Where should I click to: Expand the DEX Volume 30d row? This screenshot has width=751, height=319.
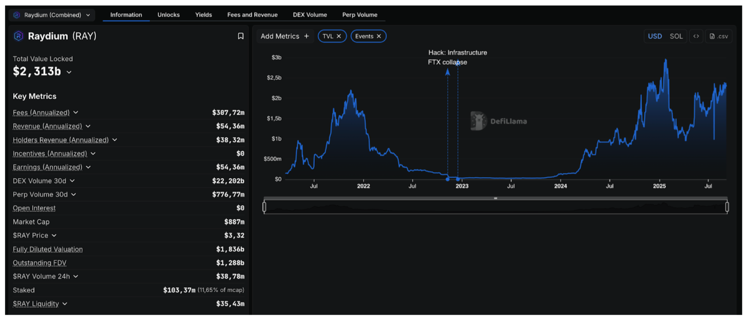[x=72, y=181]
